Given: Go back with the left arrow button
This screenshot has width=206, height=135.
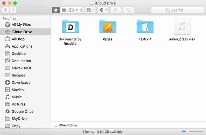Looking at the screenshot, I should pyautogui.click(x=6, y=10).
